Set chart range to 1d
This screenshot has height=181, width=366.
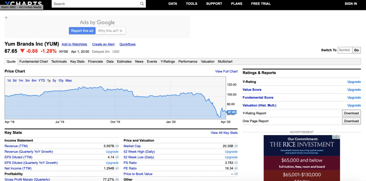tap(9, 81)
